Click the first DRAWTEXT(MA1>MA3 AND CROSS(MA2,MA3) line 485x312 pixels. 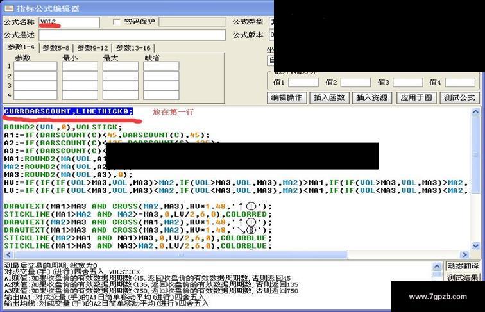coord(138,206)
